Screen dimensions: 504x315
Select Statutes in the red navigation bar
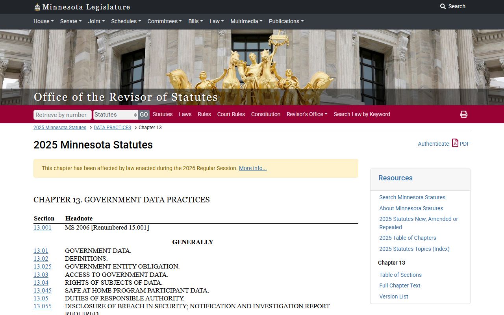click(163, 114)
